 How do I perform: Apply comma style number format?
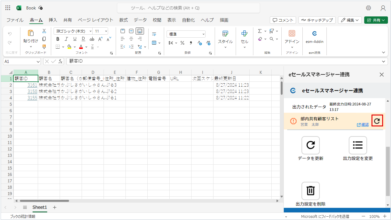[191, 43]
